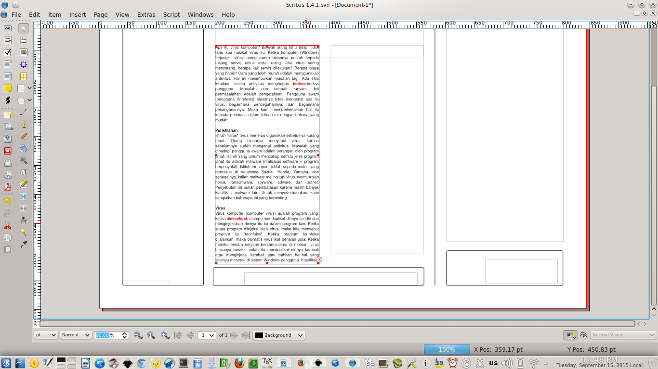Zoom out using the minus magnifier button
This screenshot has height=369, width=658.
137,335
